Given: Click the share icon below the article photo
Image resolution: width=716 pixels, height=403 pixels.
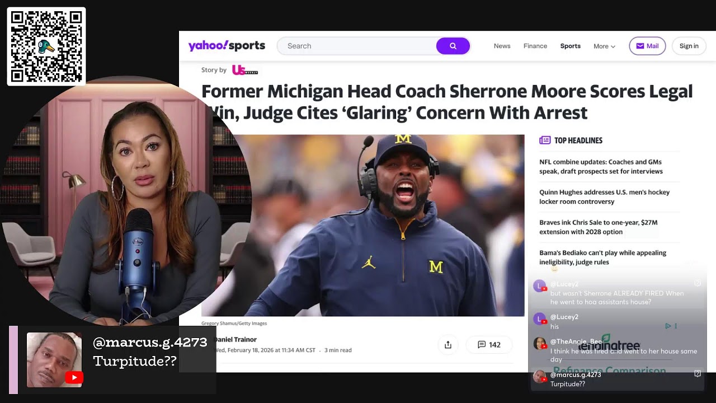Looking at the screenshot, I should pos(448,345).
